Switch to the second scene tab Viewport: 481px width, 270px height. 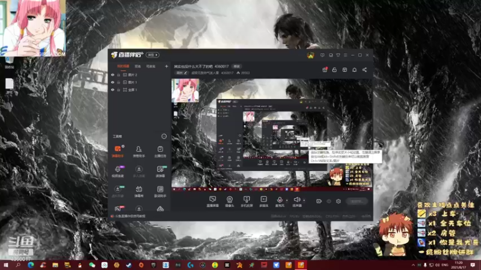138,66
